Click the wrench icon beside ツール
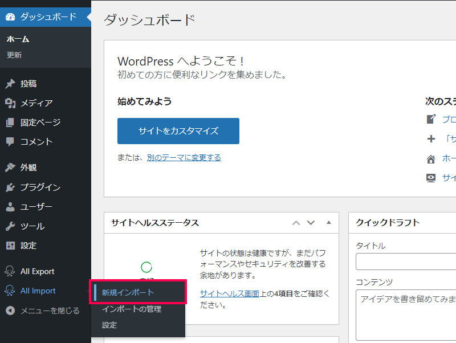The image size is (456, 343). click(x=10, y=226)
